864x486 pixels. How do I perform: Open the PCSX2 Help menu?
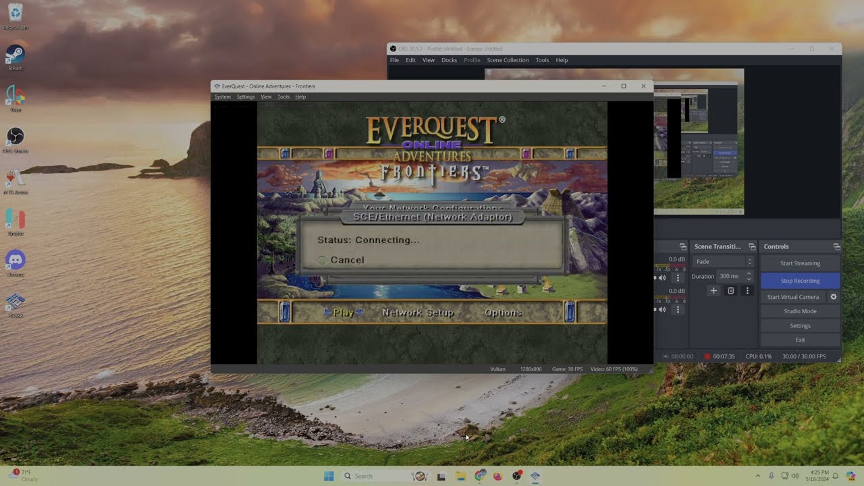tap(300, 97)
